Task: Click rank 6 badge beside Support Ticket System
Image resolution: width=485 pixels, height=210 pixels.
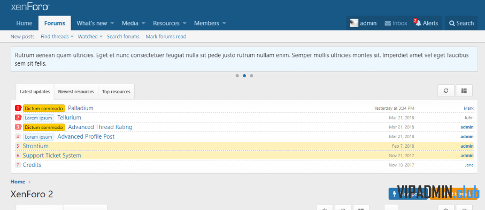Action: (x=18, y=156)
